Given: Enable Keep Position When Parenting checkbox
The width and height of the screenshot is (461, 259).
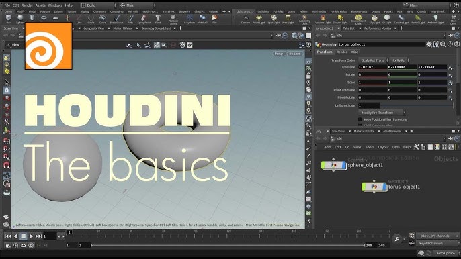Looking at the screenshot, I should pos(360,119).
